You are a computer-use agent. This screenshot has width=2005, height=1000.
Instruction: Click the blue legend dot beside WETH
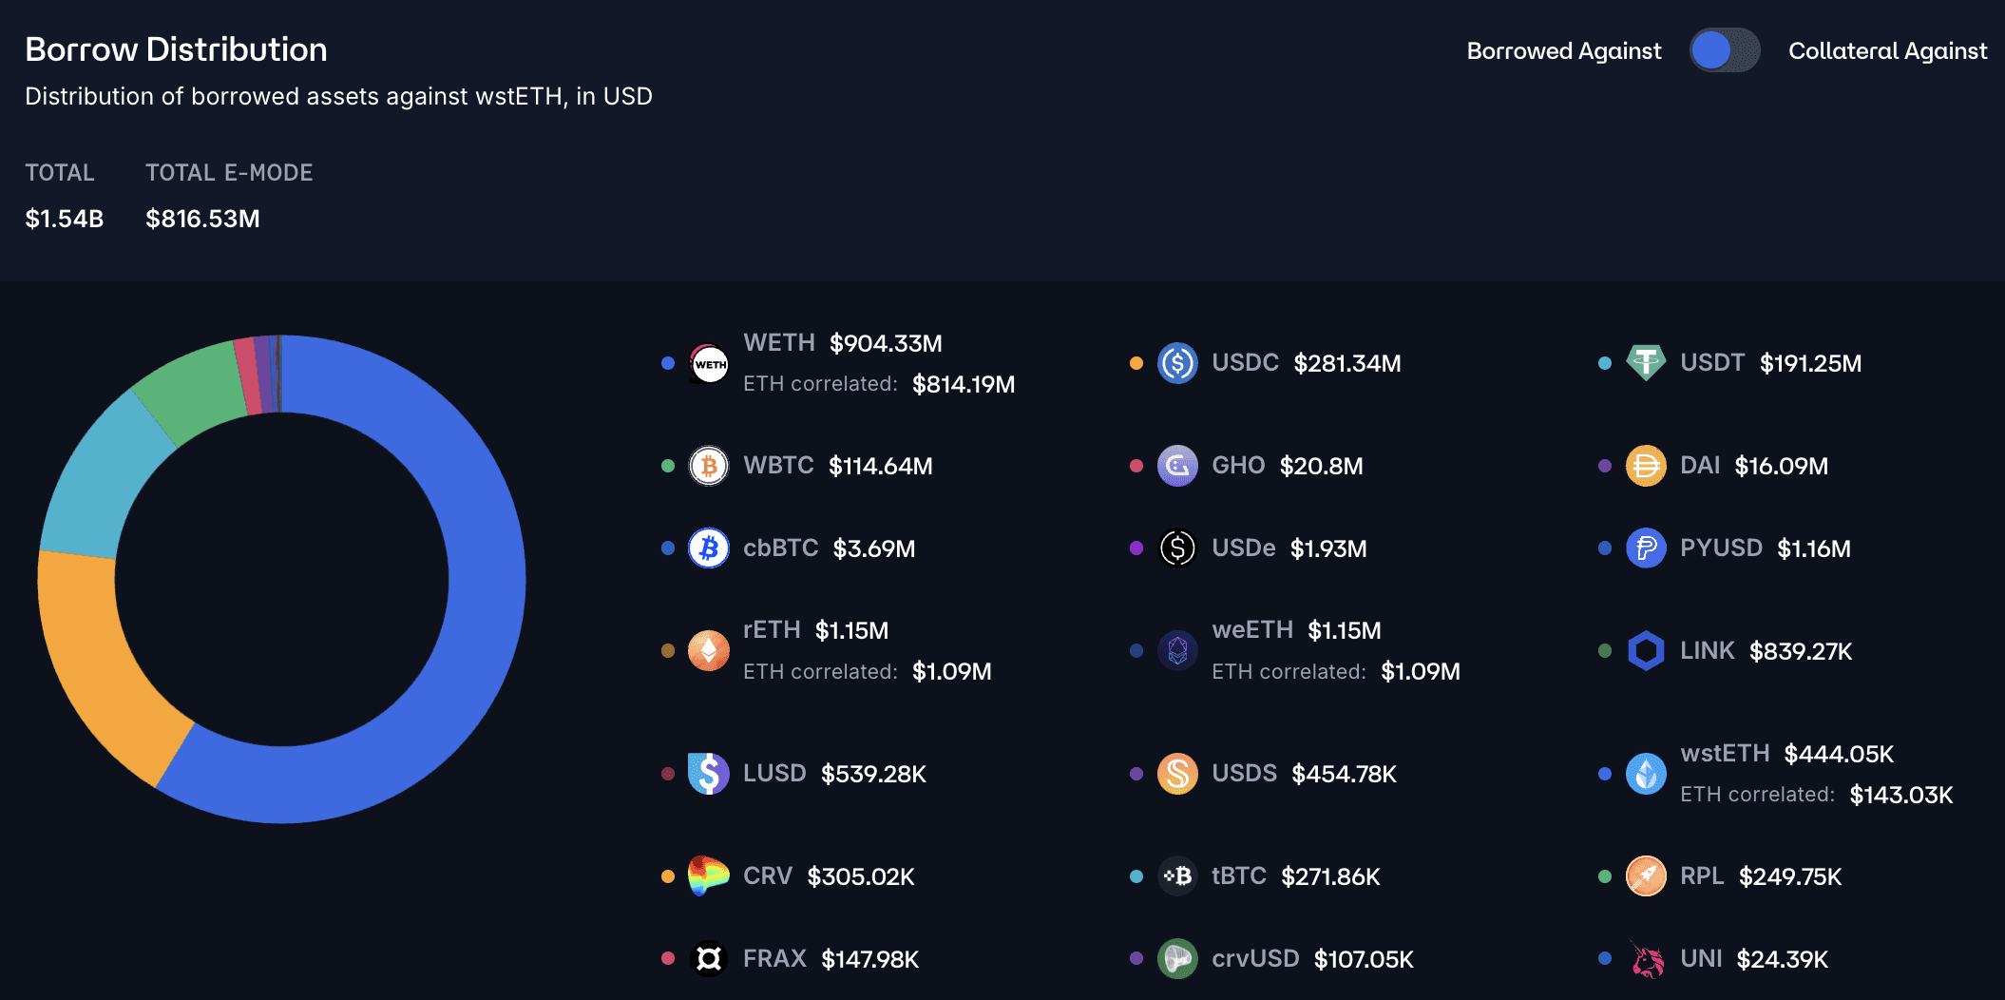coord(668,363)
